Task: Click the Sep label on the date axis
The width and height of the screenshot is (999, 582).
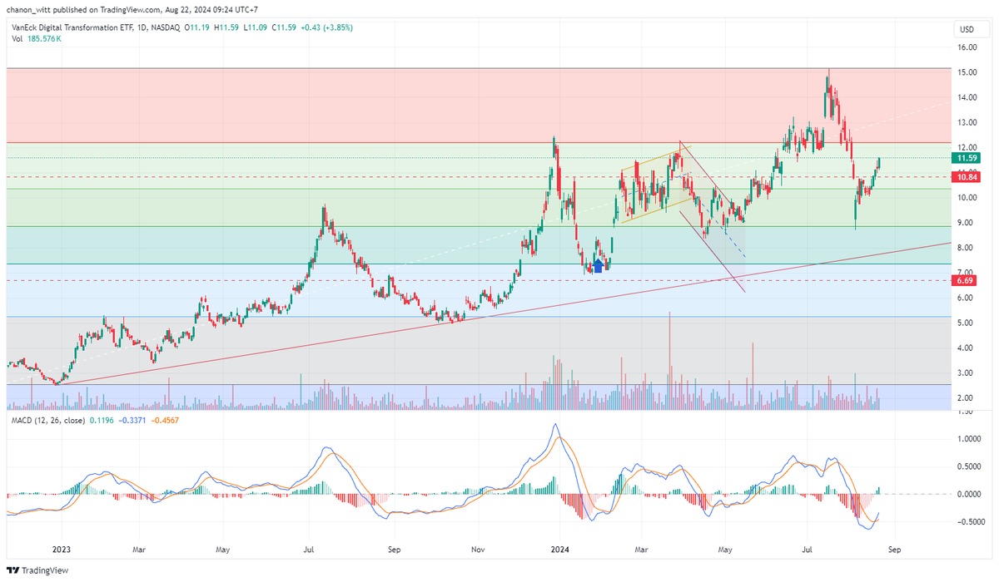Action: coord(897,550)
